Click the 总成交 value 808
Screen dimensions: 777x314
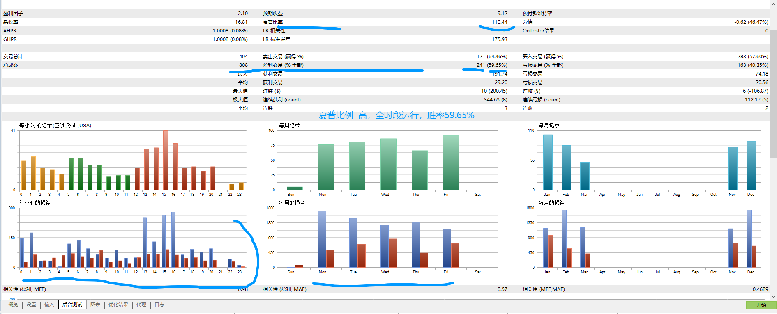tap(243, 65)
